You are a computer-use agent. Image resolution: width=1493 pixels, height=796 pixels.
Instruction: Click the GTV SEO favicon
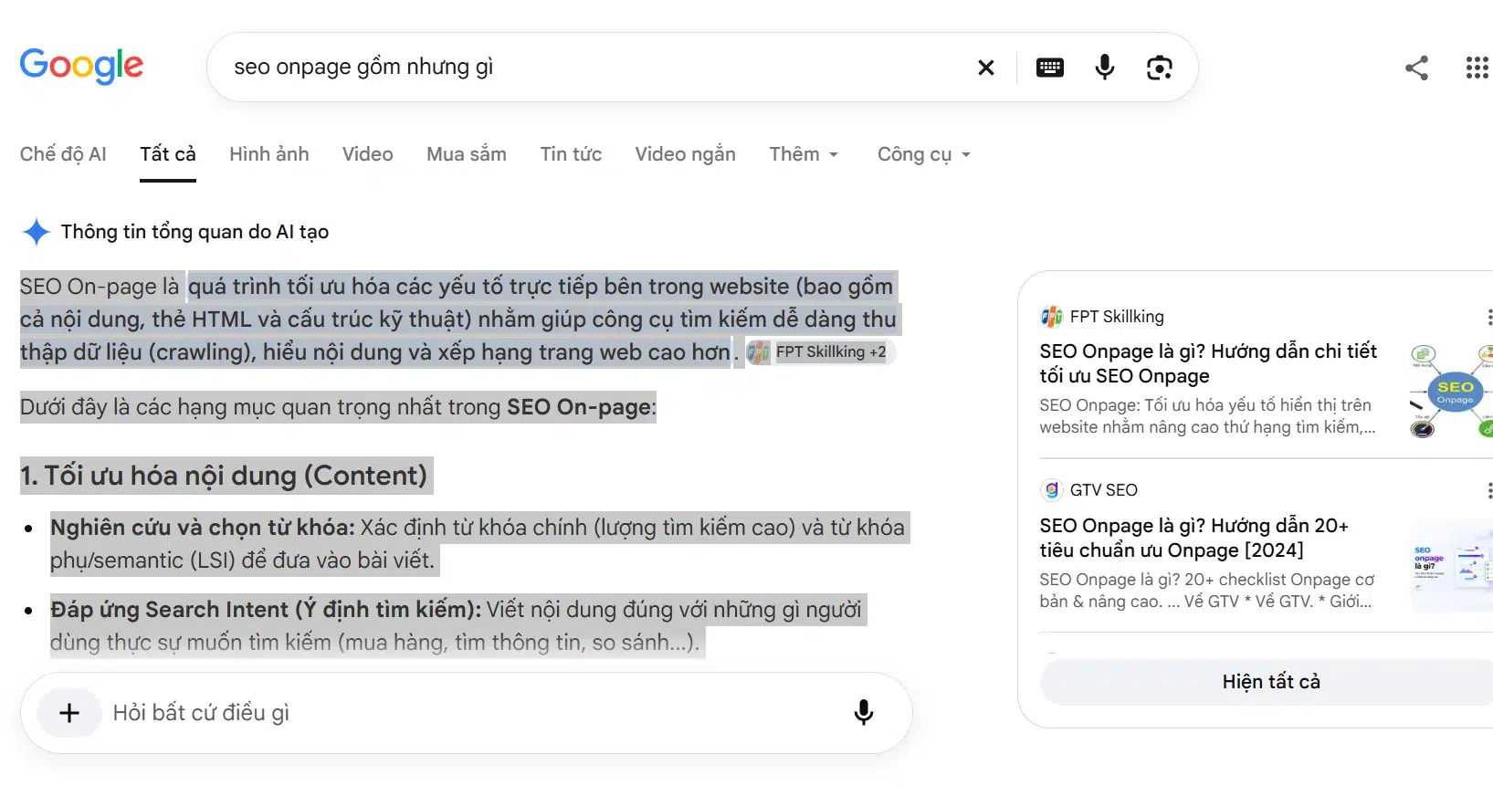[1051, 490]
